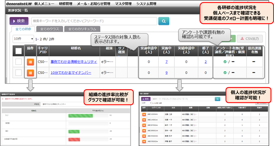Open the 研修管理 menu

tap(66, 4)
